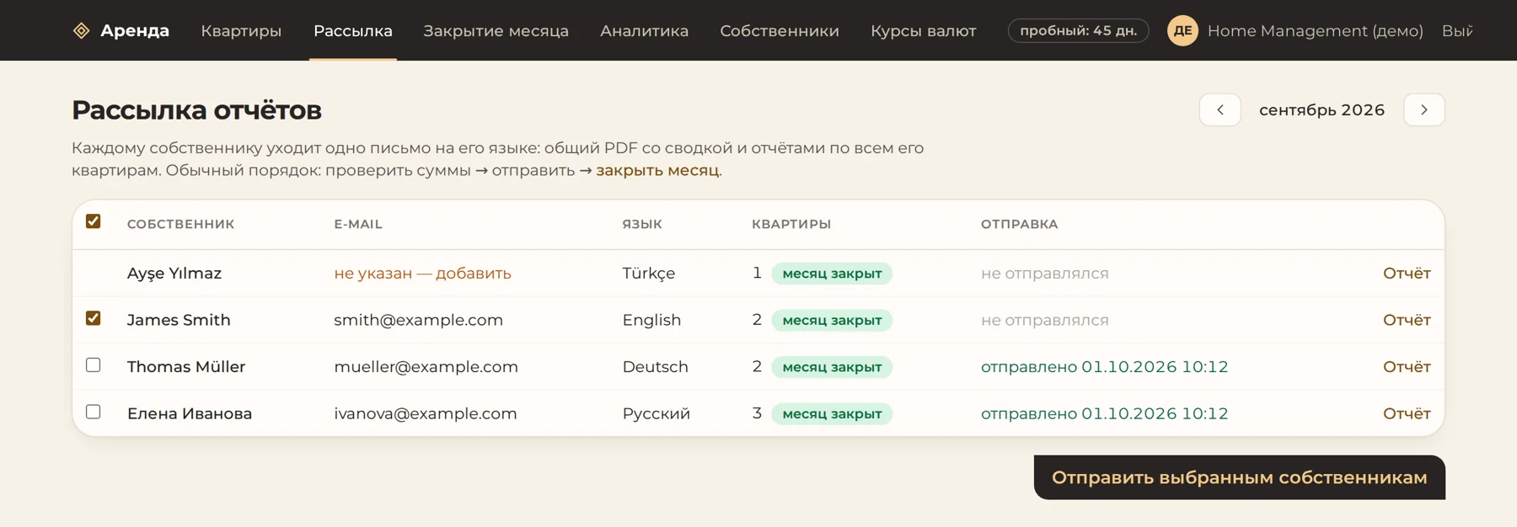Viewport: 1517px width, 527px height.
Task: Open the Home Management (демо) account
Action: pos(1315,30)
